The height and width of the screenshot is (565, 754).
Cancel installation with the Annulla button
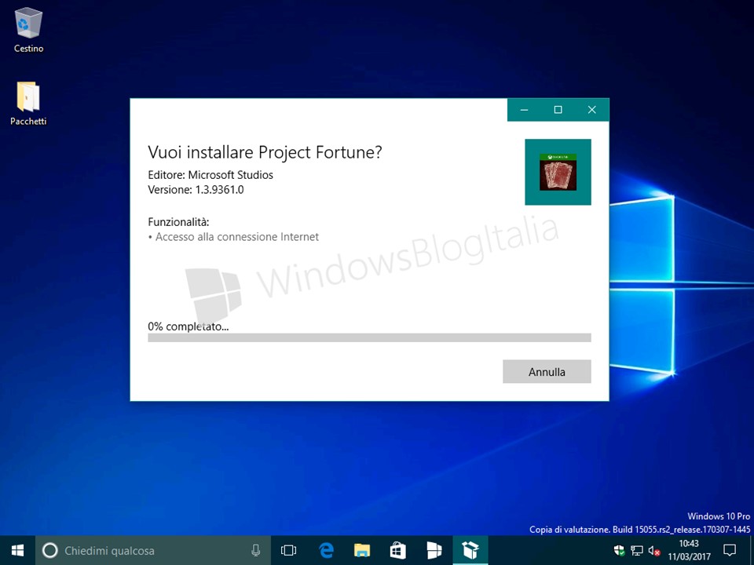pyautogui.click(x=547, y=371)
